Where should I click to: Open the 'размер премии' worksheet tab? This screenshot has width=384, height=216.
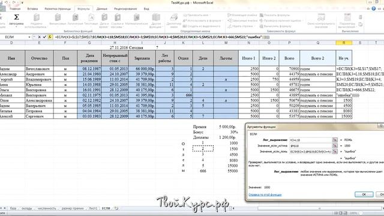pos(73,208)
